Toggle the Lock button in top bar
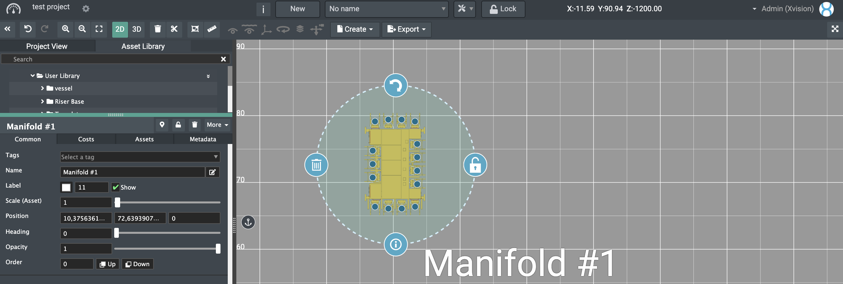 pos(503,9)
